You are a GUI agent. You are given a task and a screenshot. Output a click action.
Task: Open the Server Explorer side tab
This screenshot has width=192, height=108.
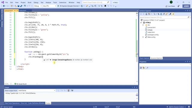[x=2, y=14]
